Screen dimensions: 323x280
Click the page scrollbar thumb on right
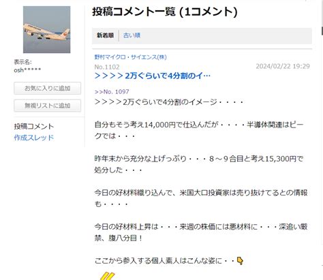coord(322,31)
